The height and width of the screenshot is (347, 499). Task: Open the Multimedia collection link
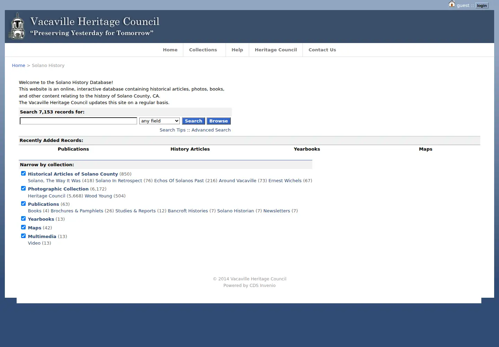[x=42, y=237]
